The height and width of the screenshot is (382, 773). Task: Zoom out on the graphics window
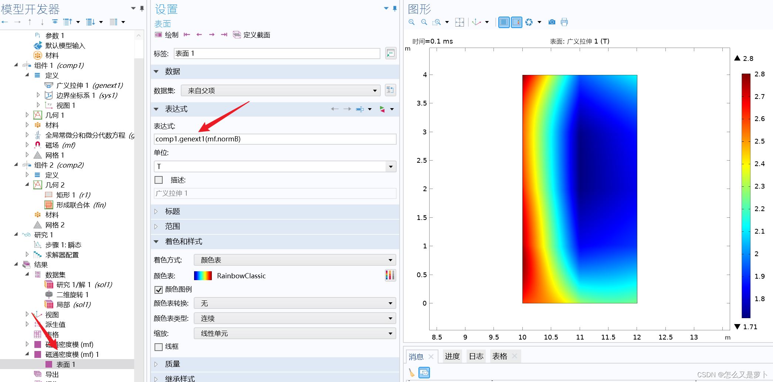point(424,22)
